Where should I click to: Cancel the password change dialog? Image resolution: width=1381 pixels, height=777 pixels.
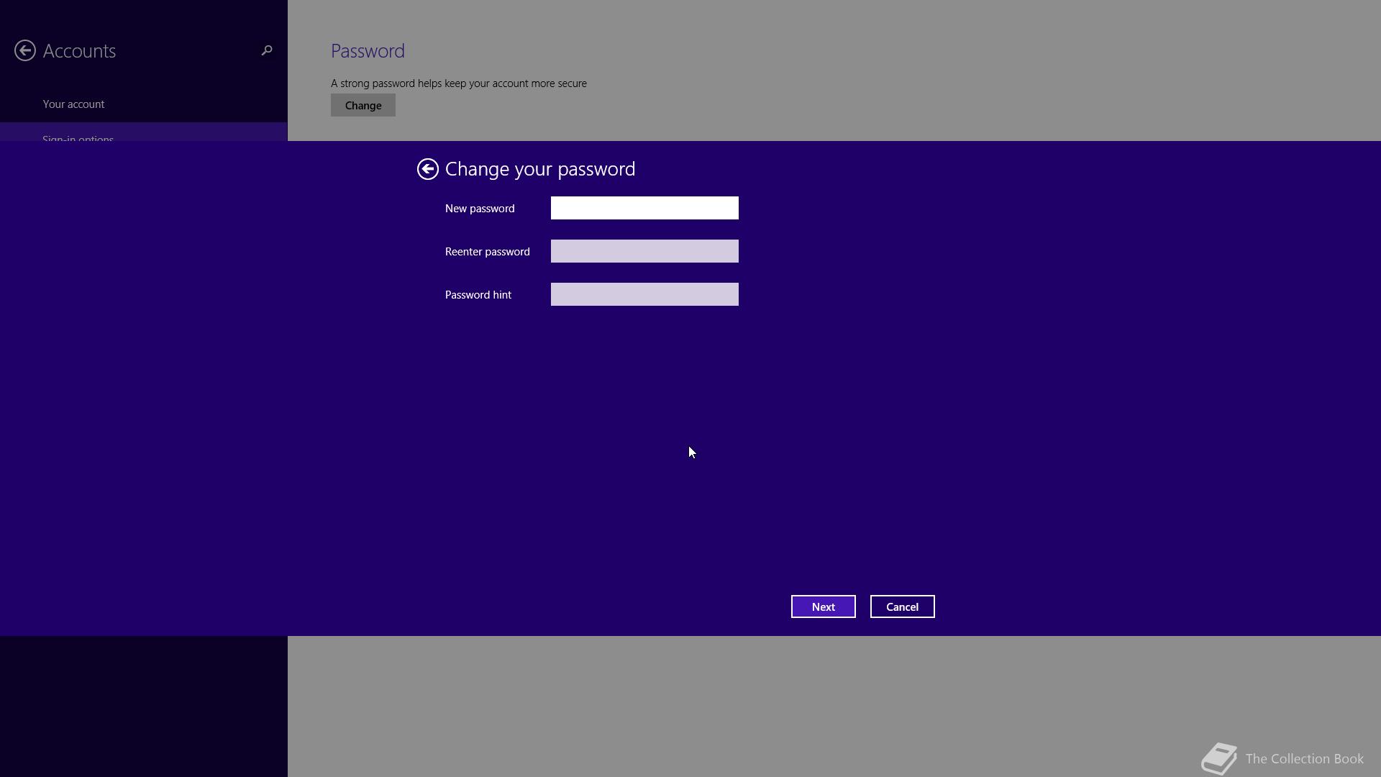(902, 606)
